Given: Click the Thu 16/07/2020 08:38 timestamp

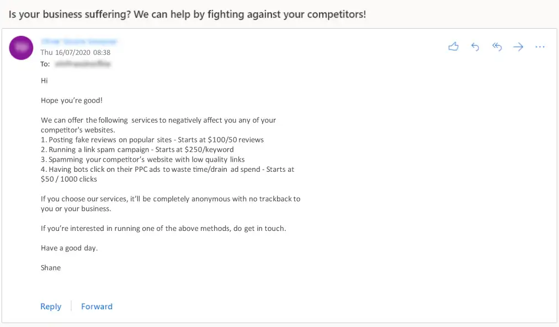Looking at the screenshot, I should pos(75,52).
